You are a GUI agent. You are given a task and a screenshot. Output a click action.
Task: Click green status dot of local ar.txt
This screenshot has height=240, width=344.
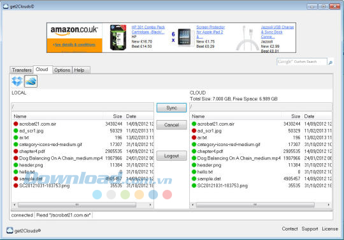(x=15, y=138)
